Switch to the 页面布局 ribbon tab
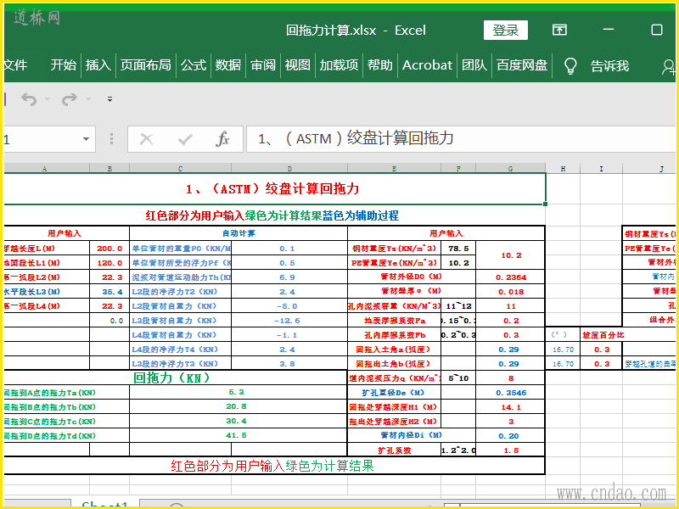Screen dimensions: 679x509 (x=146, y=65)
